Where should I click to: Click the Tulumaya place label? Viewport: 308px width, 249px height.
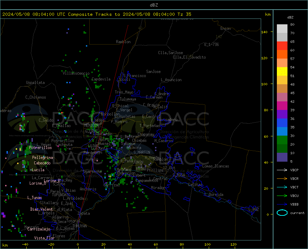tap(128, 99)
